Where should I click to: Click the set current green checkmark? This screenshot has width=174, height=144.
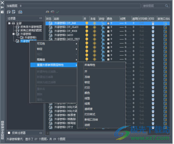click(x=57, y=12)
